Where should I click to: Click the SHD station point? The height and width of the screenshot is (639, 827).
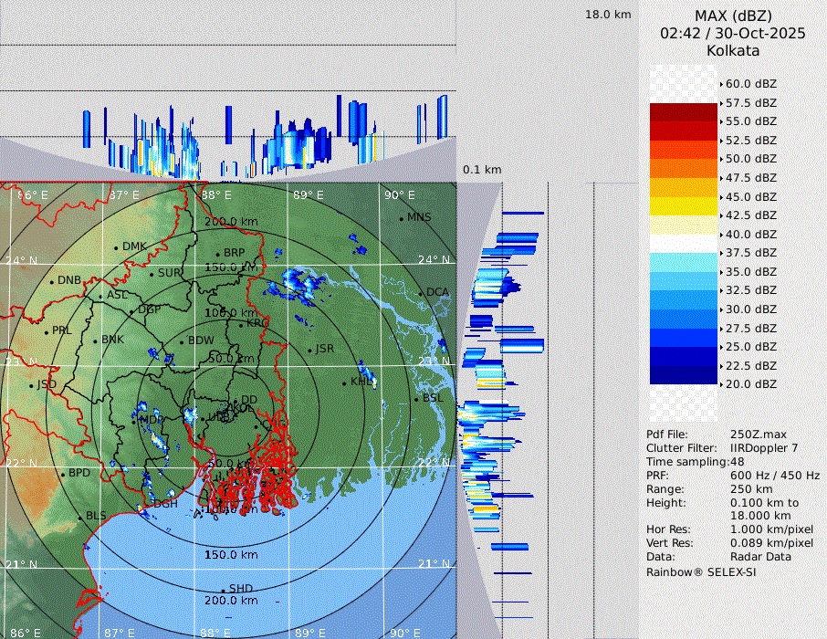pos(223,590)
